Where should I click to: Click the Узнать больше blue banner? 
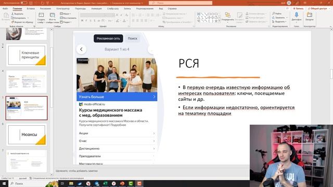pos(117,97)
